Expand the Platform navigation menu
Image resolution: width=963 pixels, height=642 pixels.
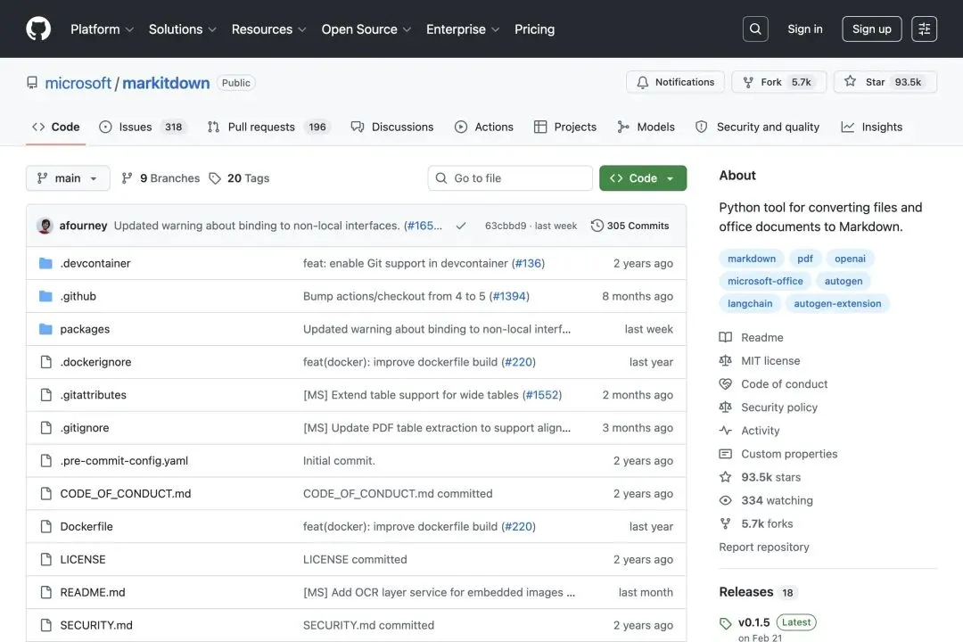point(102,29)
